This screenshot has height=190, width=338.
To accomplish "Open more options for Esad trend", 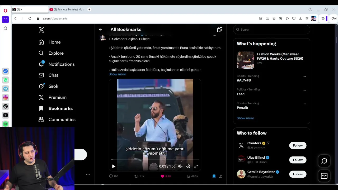I will (x=304, y=90).
